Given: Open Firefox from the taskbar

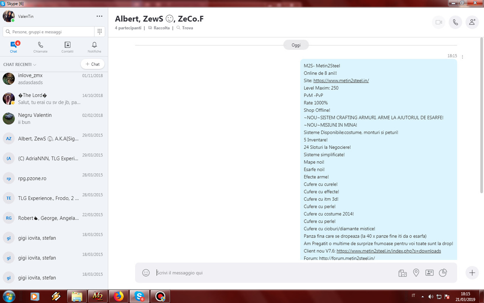Looking at the screenshot, I should (119, 296).
